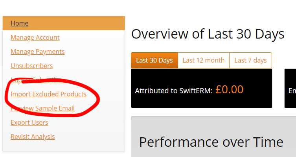Click the Overview of Last 30 Days heading

coord(208,34)
